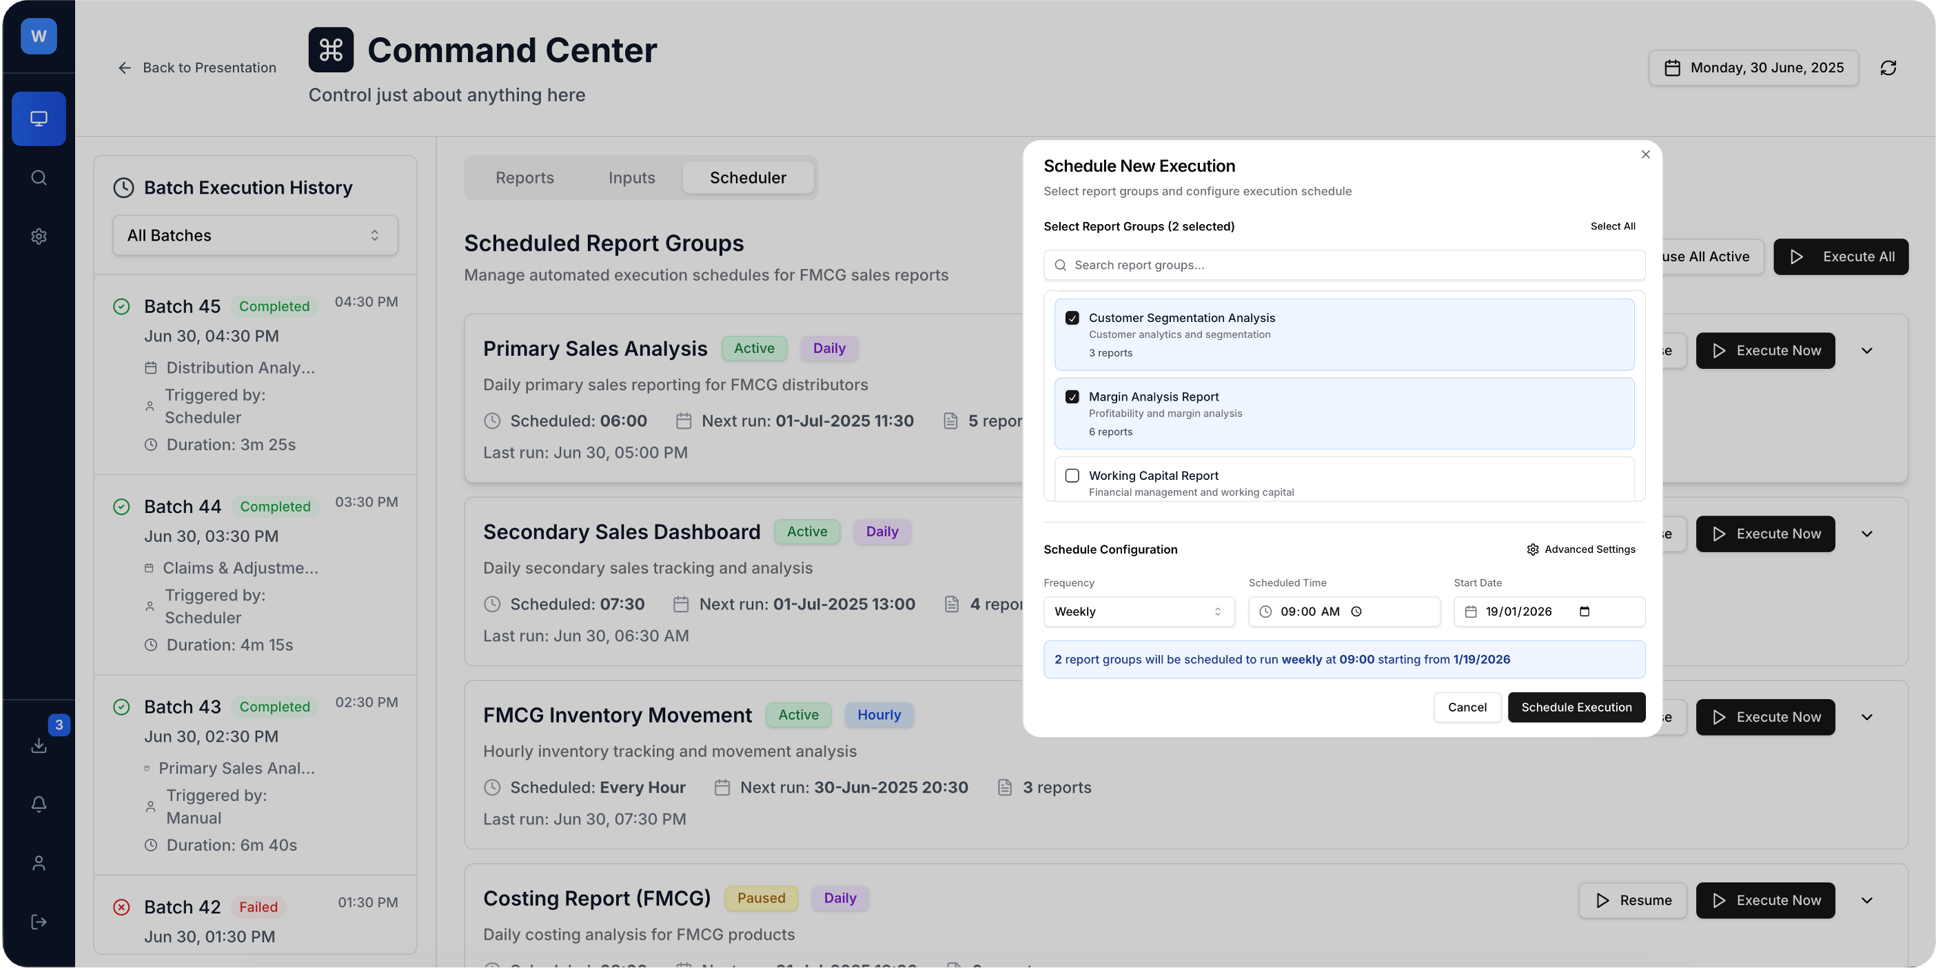The width and height of the screenshot is (1936, 970).
Task: Click the play icon on Execute All
Action: (1796, 256)
